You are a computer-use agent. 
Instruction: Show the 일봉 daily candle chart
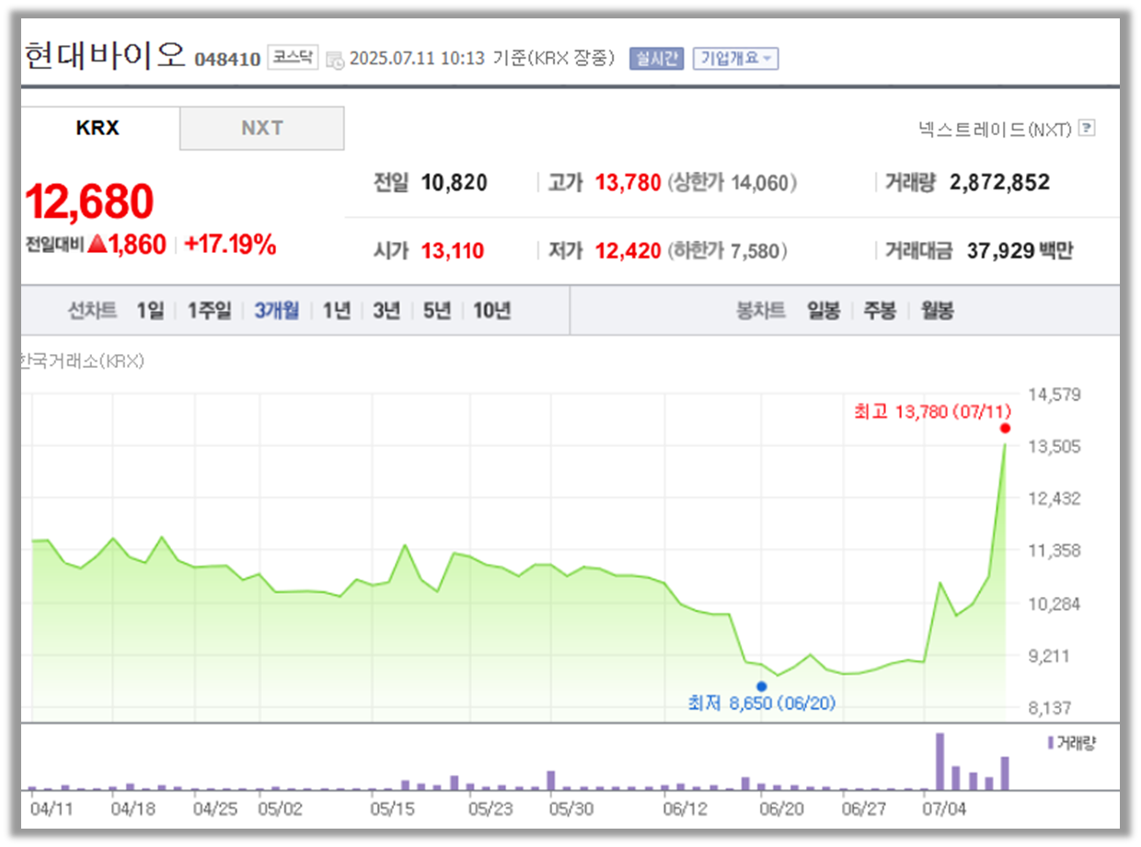(x=824, y=311)
